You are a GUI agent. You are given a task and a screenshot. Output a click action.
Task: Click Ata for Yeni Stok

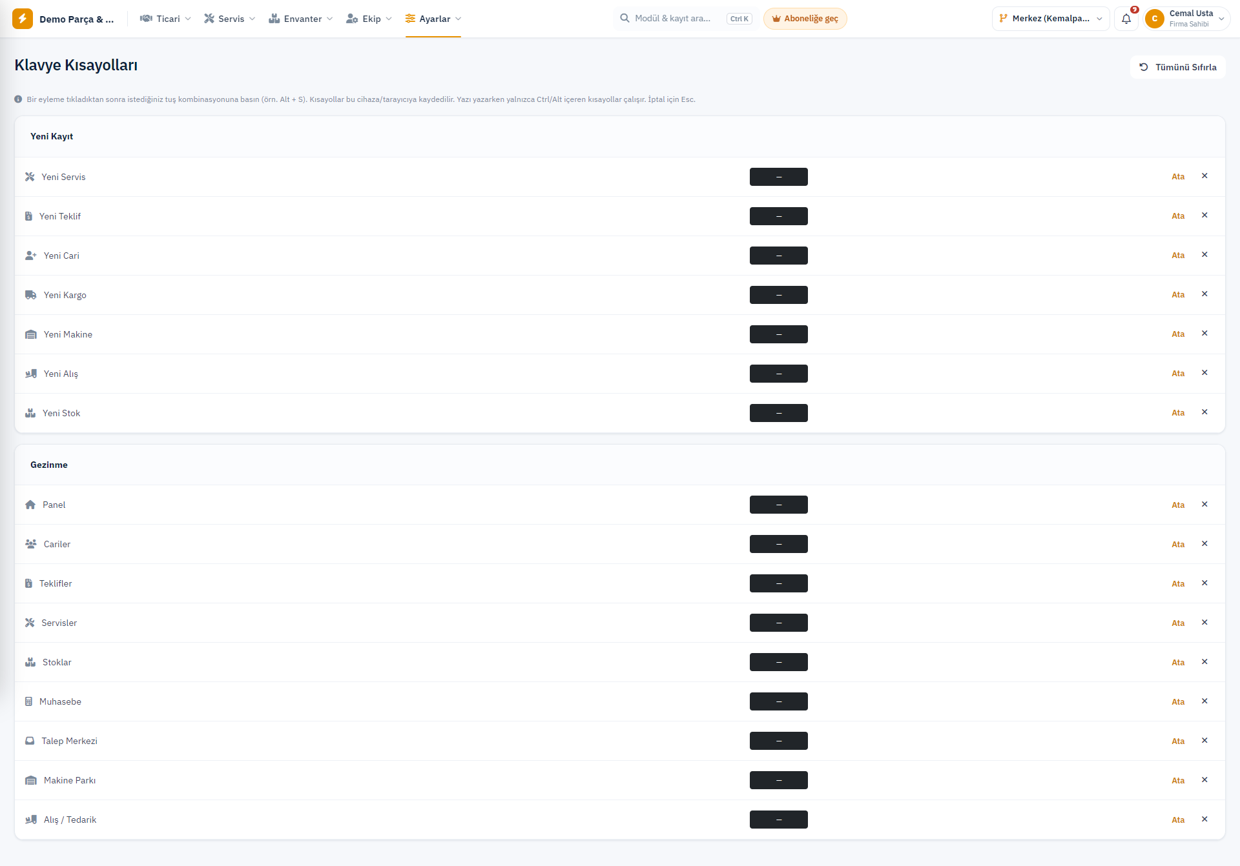click(x=1178, y=413)
